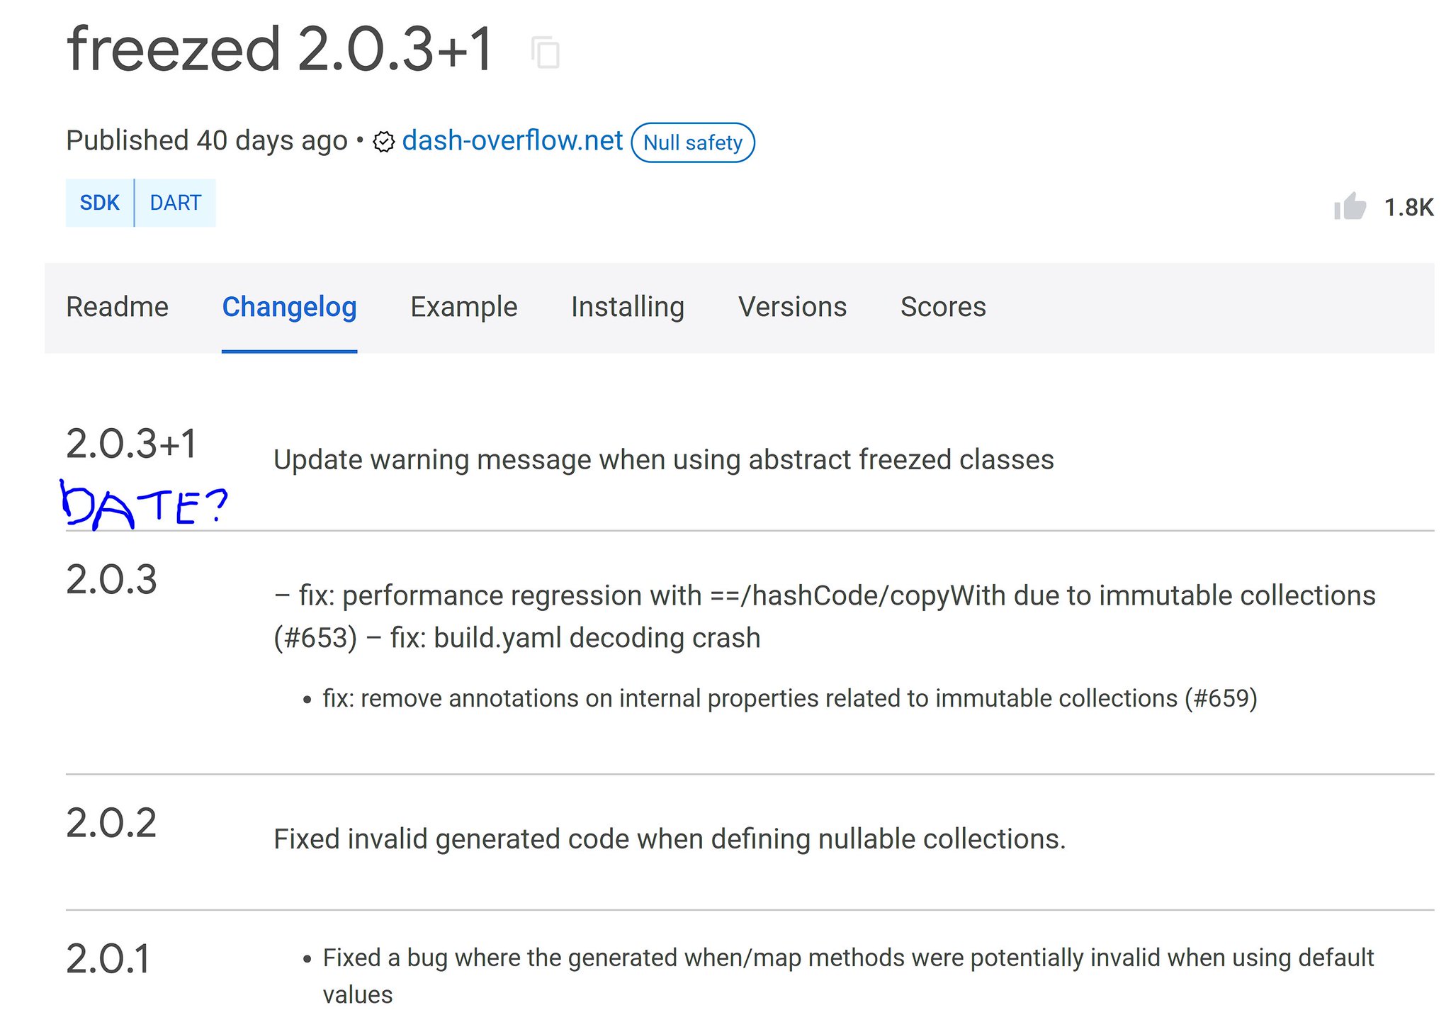
Task: Switch to the Installing tab
Action: (627, 308)
